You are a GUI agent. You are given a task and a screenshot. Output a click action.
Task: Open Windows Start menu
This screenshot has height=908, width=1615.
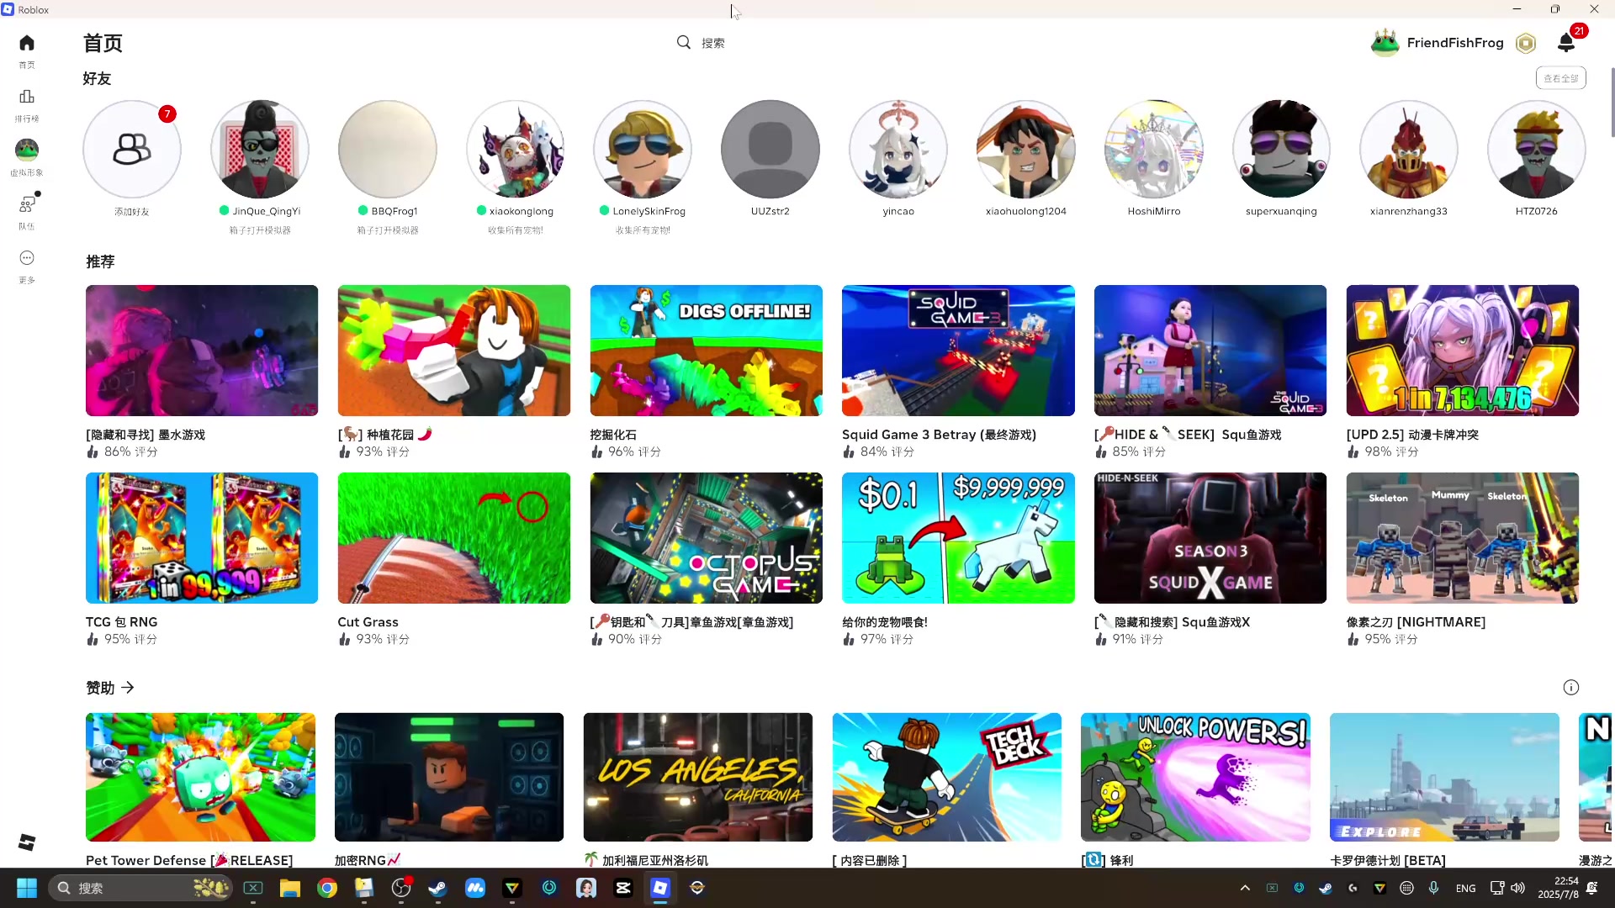(x=27, y=888)
